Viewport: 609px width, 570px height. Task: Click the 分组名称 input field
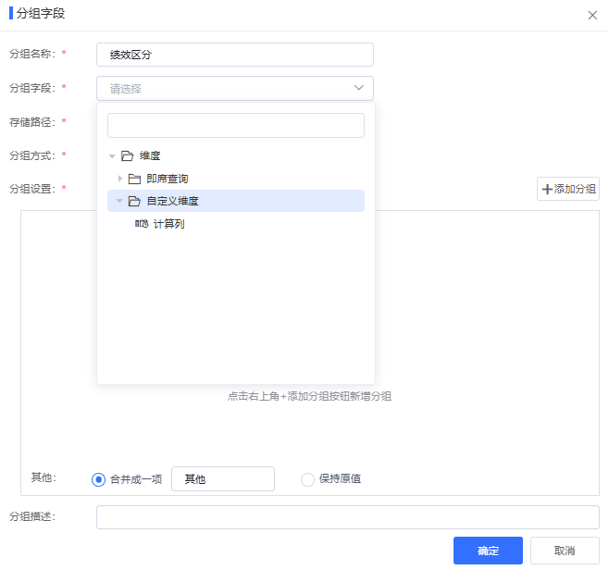tap(235, 55)
